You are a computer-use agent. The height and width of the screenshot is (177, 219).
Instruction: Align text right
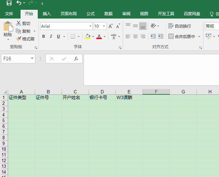pos(143,36)
